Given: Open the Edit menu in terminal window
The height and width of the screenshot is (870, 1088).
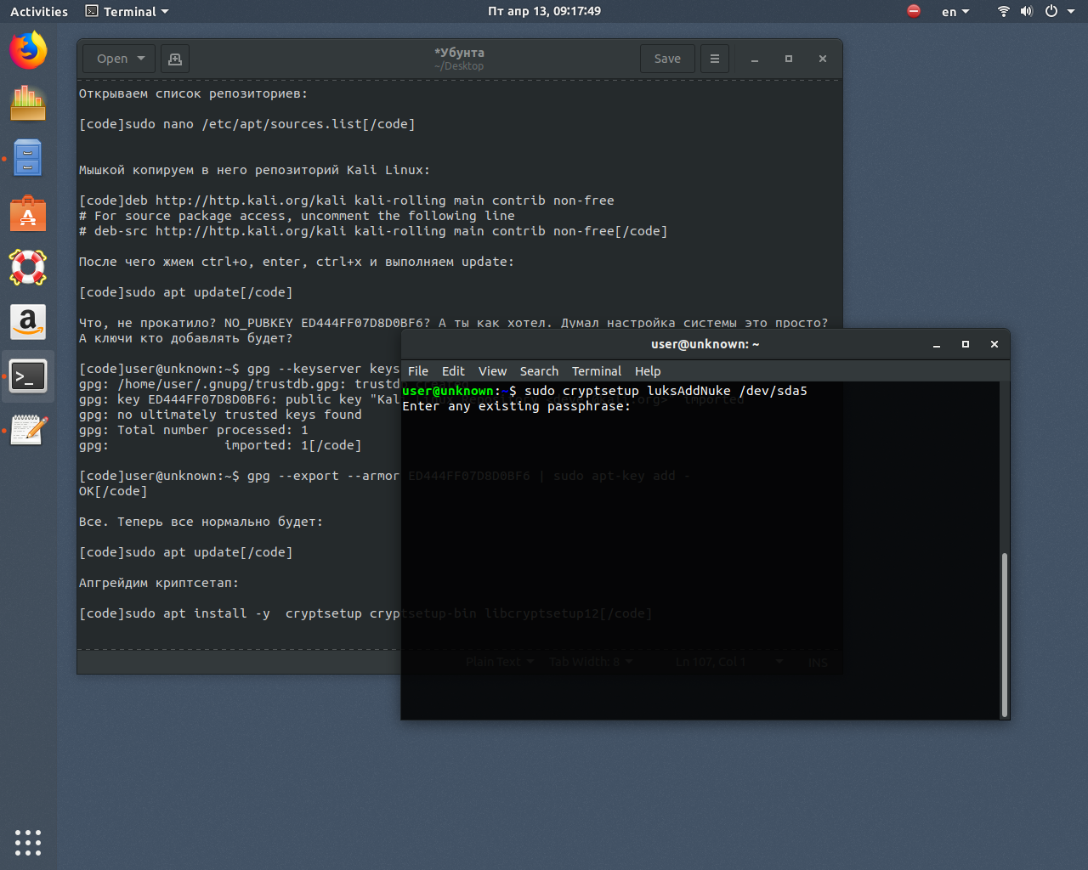Looking at the screenshot, I should (x=453, y=371).
